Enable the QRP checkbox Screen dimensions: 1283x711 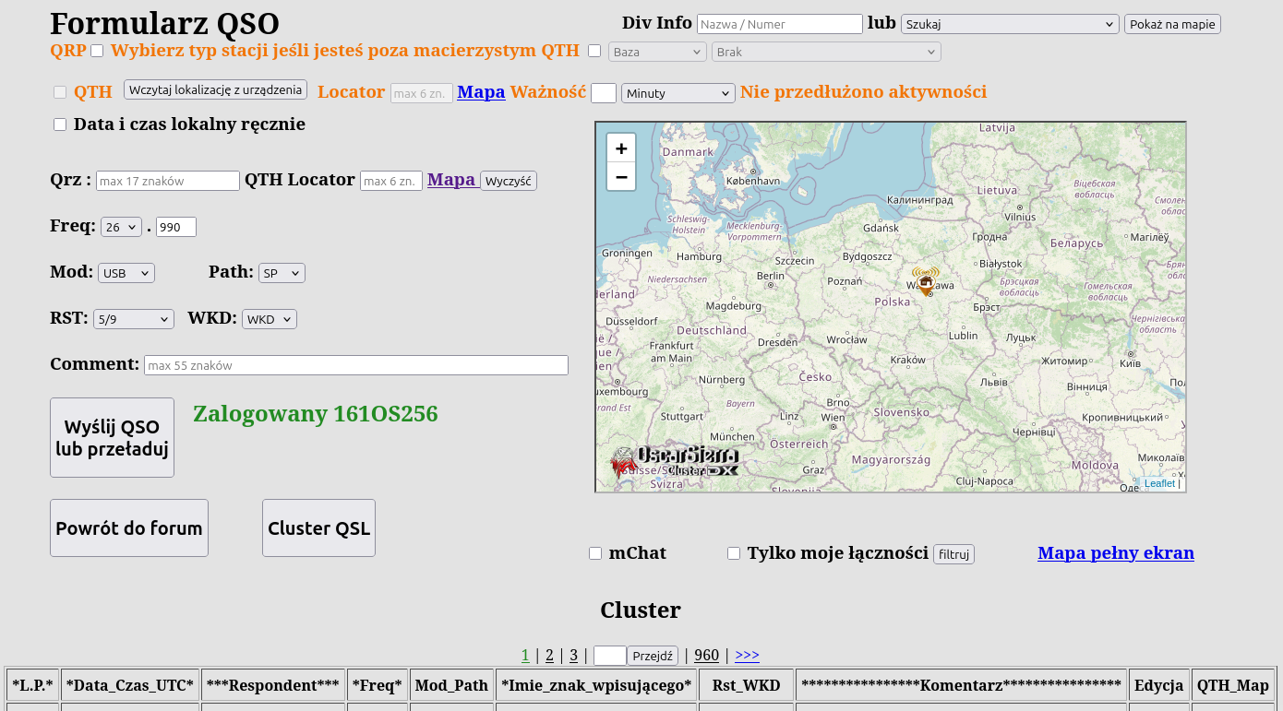tap(97, 51)
